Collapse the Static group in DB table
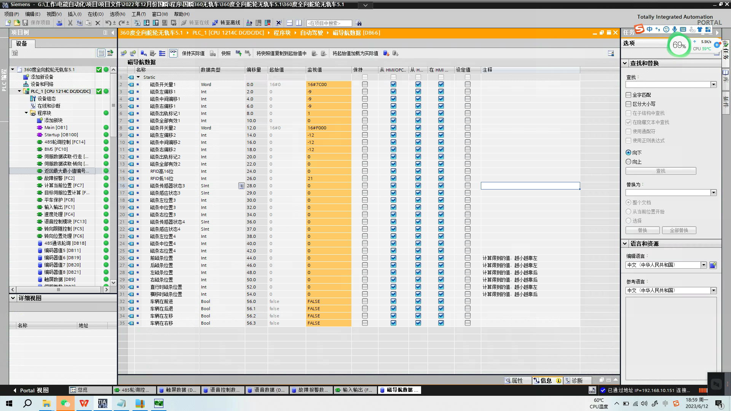The height and width of the screenshot is (411, 731). (139, 77)
